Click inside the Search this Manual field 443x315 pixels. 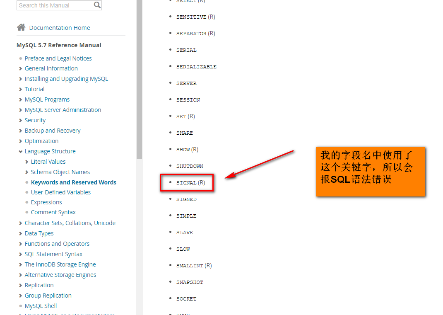(x=54, y=5)
